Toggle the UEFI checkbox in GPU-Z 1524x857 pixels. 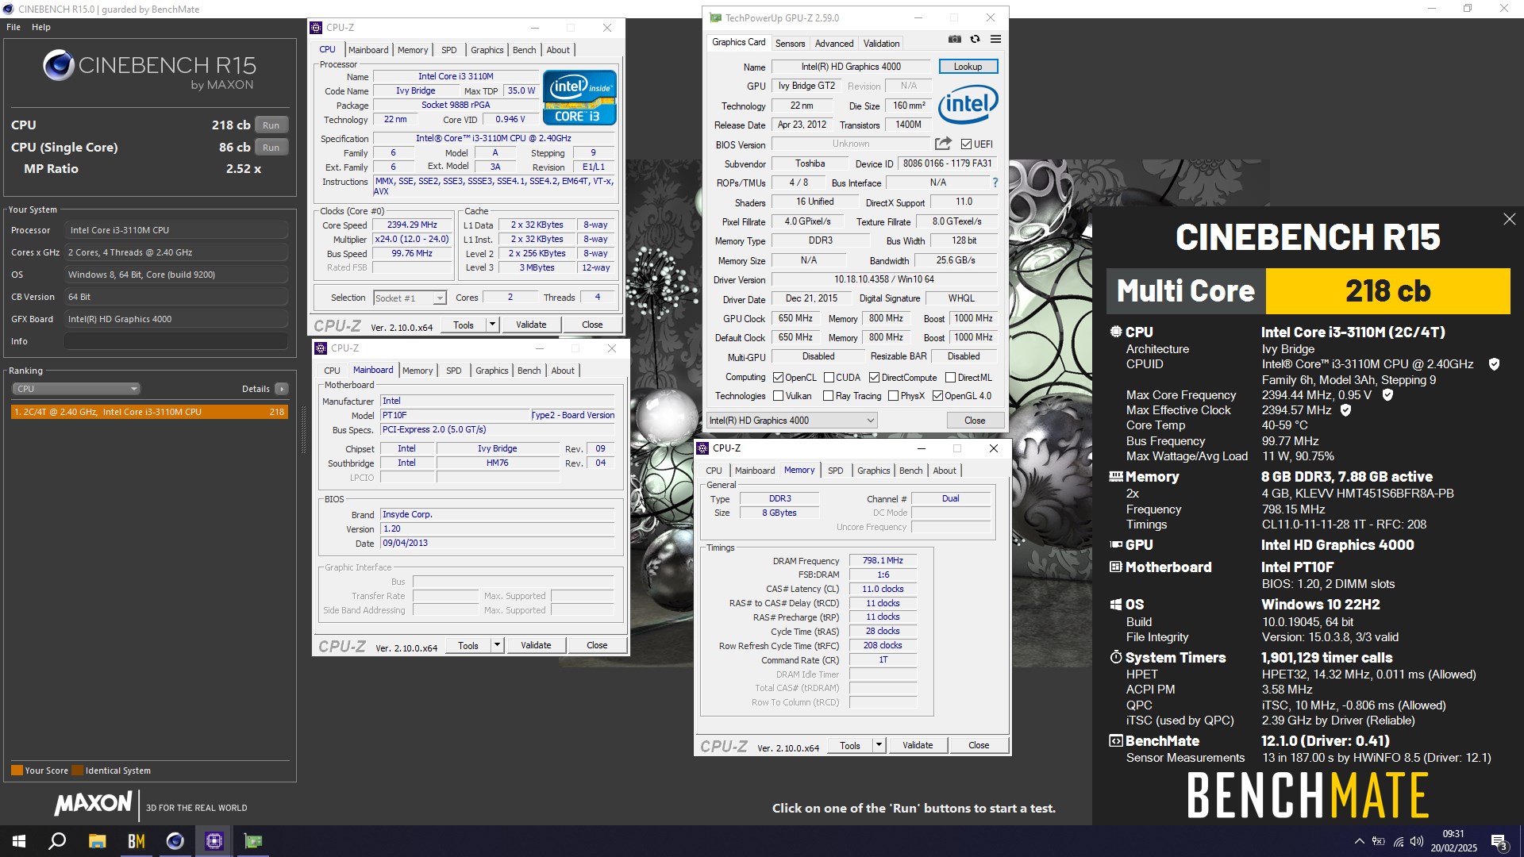(966, 144)
